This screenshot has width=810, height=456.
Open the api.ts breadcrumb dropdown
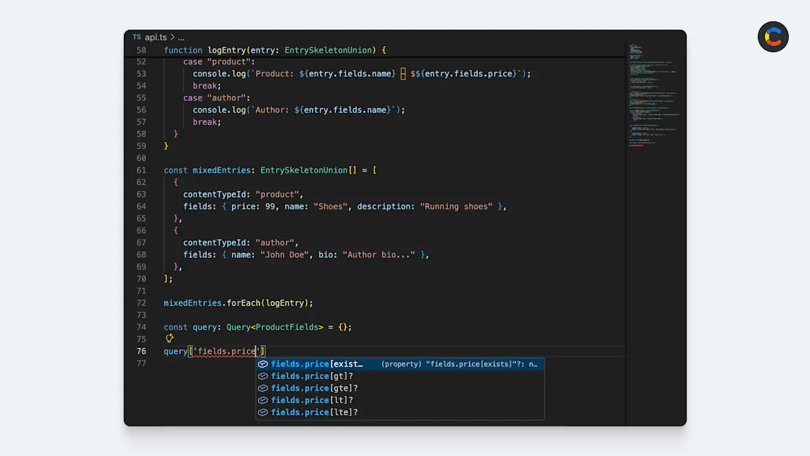coord(155,37)
